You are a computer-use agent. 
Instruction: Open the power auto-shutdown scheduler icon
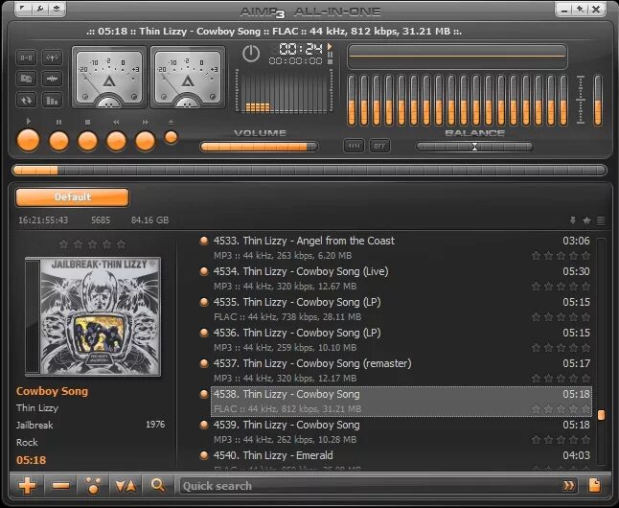[x=251, y=54]
